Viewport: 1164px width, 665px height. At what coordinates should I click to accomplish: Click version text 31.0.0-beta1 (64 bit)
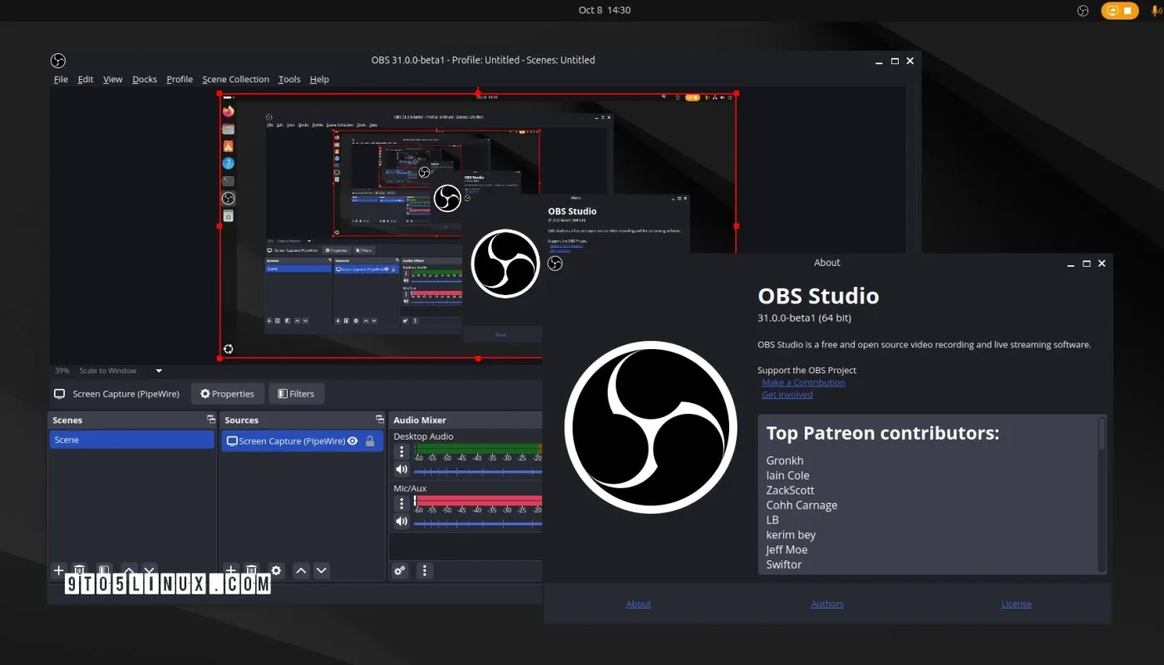tap(804, 318)
